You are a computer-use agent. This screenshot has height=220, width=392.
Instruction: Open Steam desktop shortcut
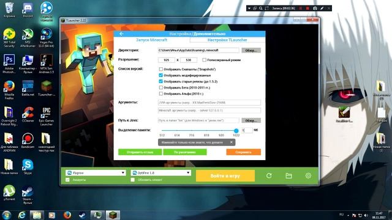tap(28, 194)
